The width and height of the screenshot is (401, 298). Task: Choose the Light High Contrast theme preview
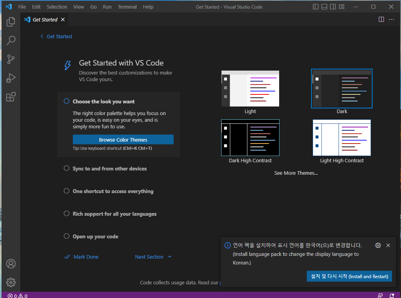[342, 138]
